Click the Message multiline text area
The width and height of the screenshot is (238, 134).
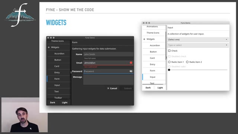[108, 80]
